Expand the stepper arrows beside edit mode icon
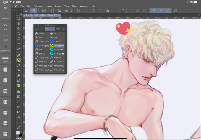Screen dimensions: 201x140 tap(39, 11)
